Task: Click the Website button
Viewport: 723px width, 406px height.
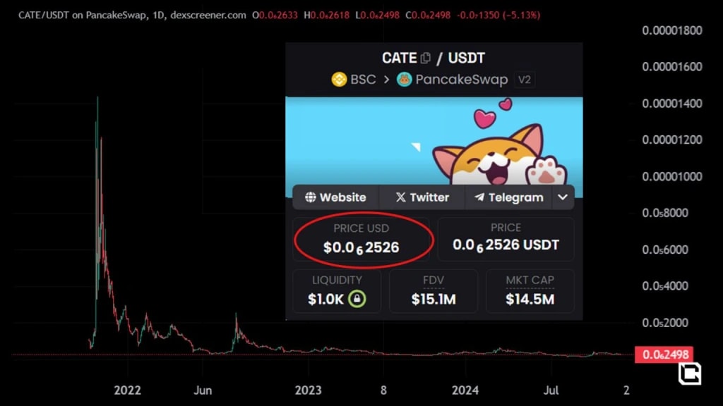Action: [337, 197]
